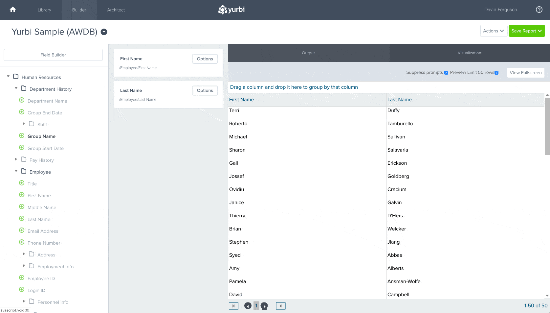Return to first page via pagination icon
This screenshot has height=313, width=550.
tap(233, 305)
